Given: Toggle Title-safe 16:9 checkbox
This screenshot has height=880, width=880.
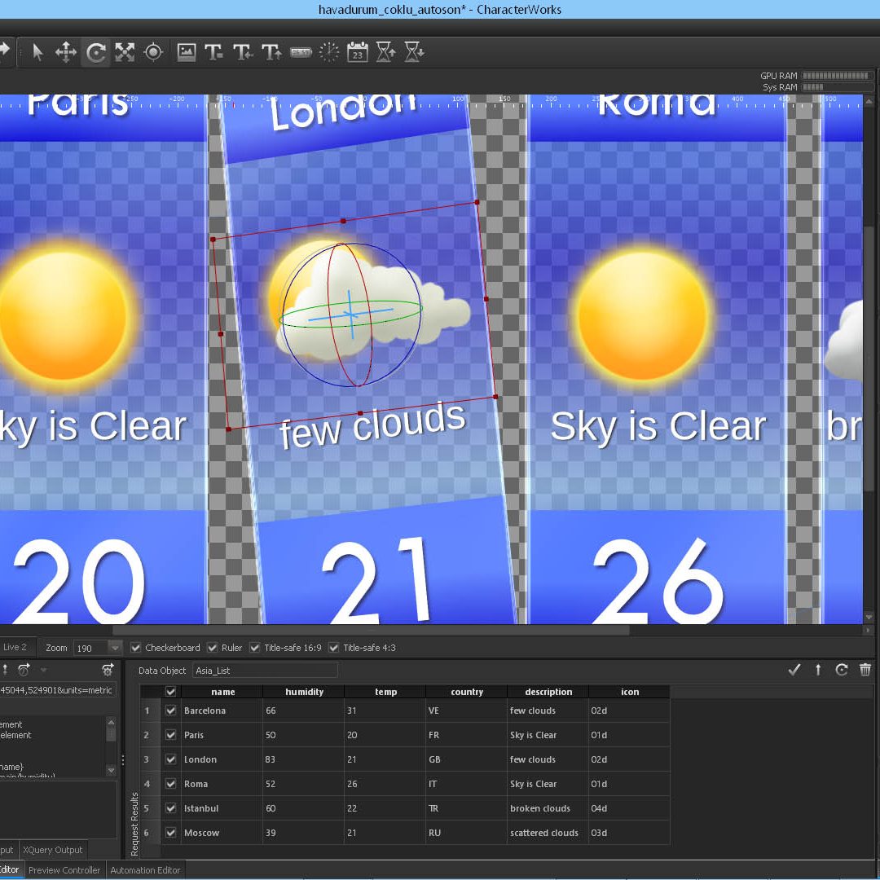Looking at the screenshot, I should point(255,648).
